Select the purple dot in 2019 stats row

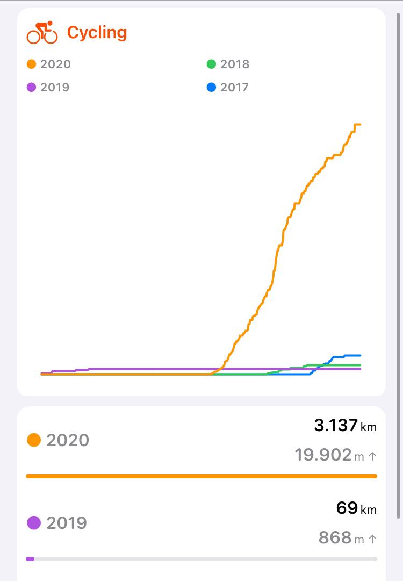click(34, 523)
